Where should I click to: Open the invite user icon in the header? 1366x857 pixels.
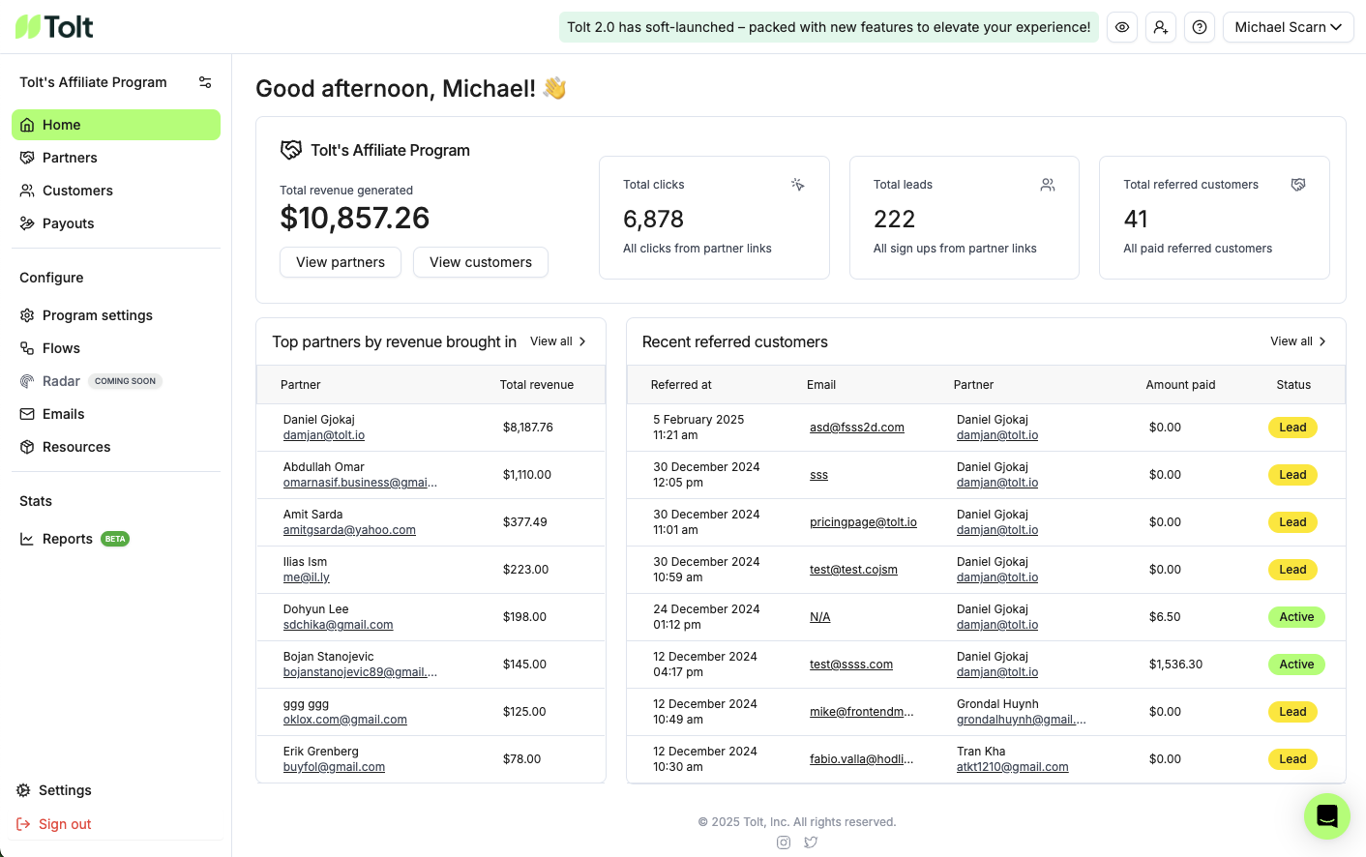pos(1161,27)
